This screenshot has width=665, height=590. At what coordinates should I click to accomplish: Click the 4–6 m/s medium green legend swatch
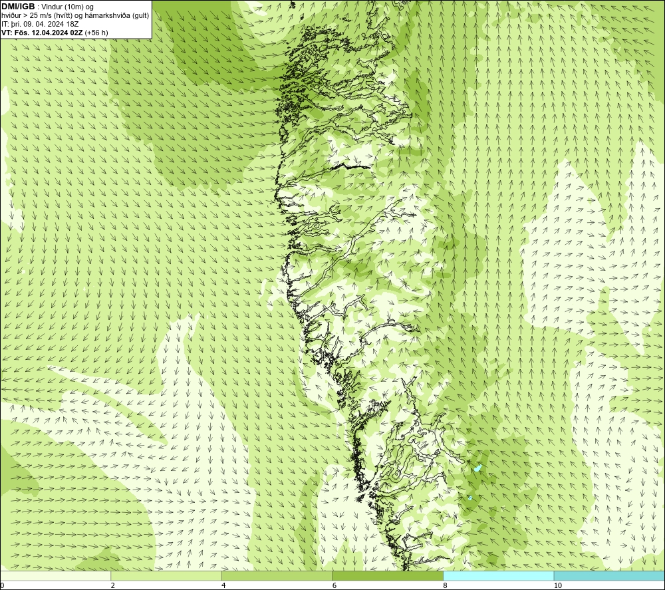pyautogui.click(x=277, y=575)
